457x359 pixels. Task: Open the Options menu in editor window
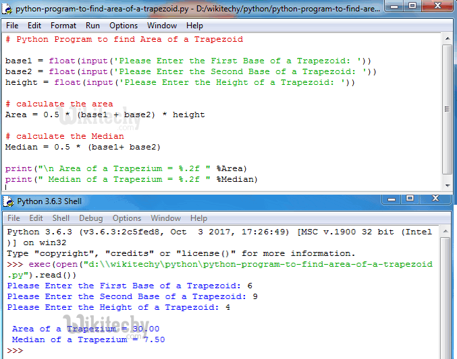point(124,26)
